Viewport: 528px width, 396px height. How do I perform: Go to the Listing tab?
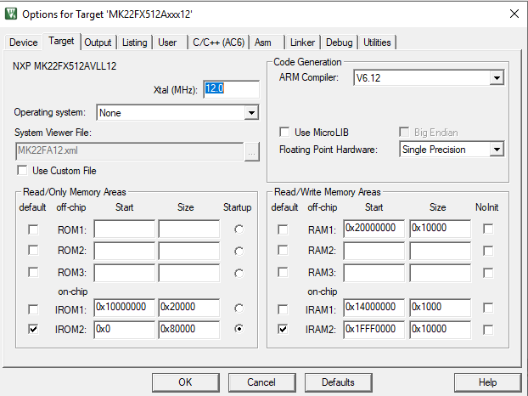click(134, 42)
